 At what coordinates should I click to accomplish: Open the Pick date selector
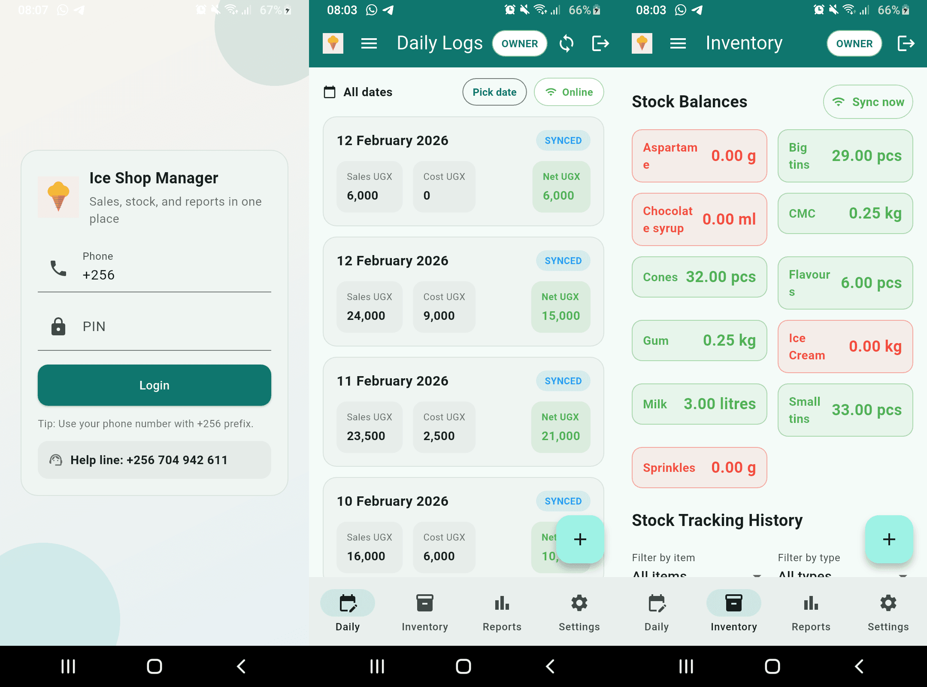(494, 92)
